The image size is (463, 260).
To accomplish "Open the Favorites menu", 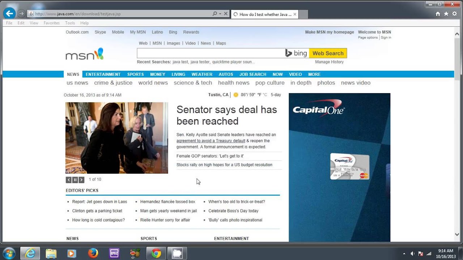I will (x=52, y=23).
